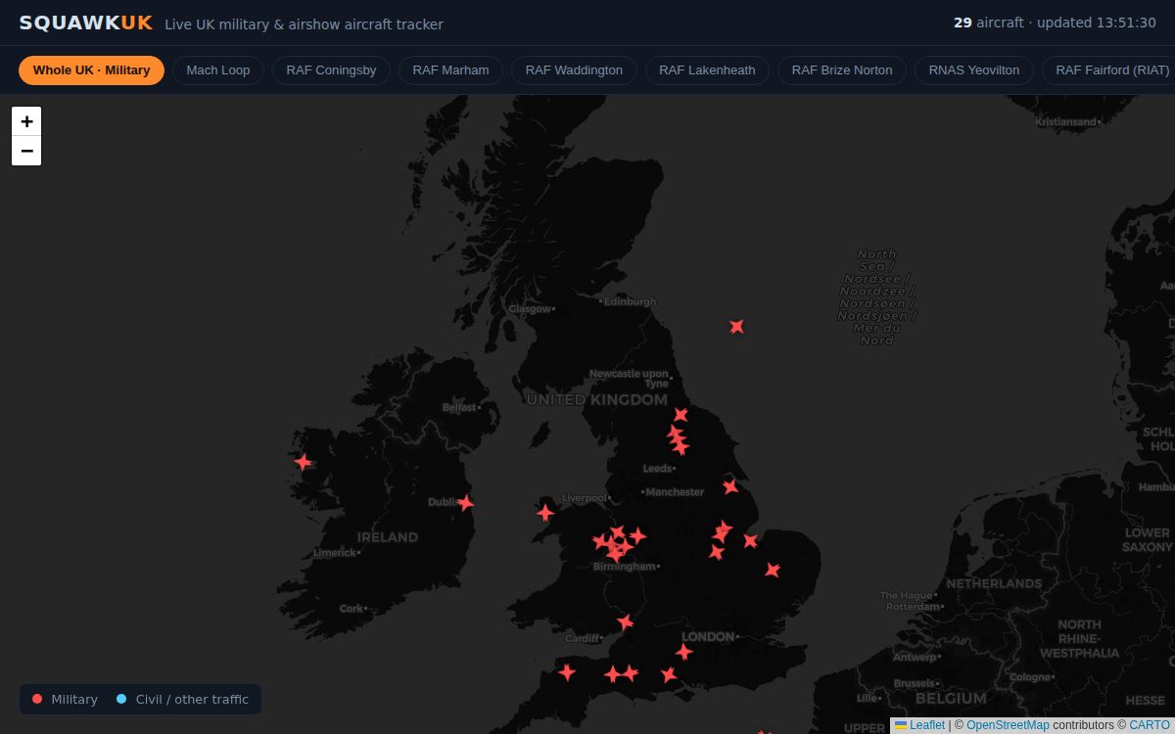Viewport: 1175px width, 734px height.
Task: Follow the CARTO attribution link
Action: [1150, 725]
